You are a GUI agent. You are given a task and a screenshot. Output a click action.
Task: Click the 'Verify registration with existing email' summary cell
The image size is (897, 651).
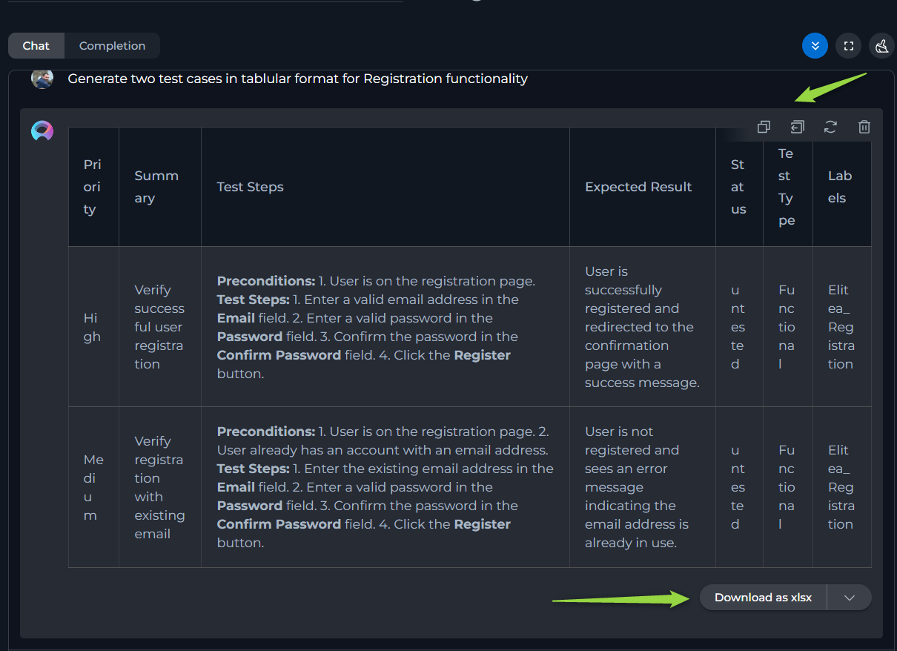tap(160, 487)
